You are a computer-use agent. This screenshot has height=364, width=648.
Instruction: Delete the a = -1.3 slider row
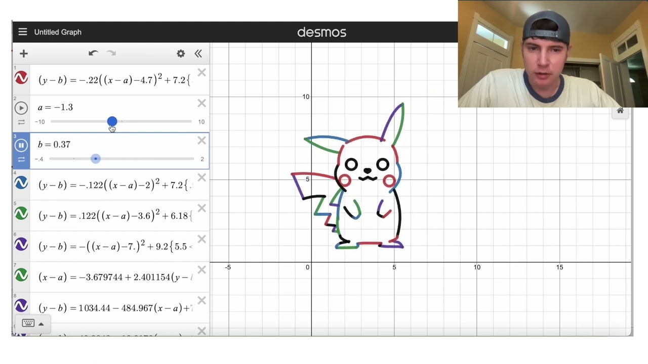tap(201, 104)
